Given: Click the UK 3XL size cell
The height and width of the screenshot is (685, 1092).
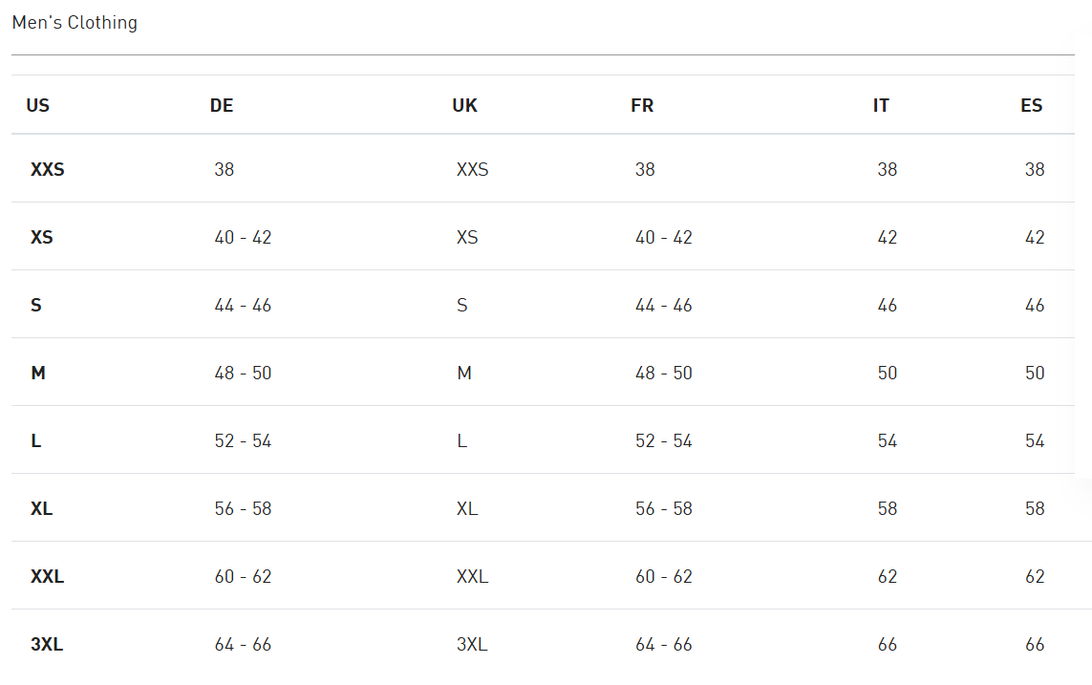Looking at the screenshot, I should [x=472, y=645].
